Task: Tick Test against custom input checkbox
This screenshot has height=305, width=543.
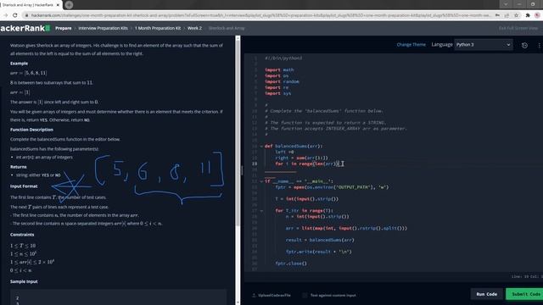Action: click(x=305, y=295)
